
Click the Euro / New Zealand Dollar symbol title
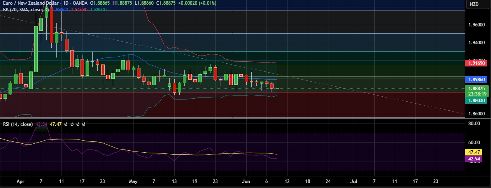[31, 3]
